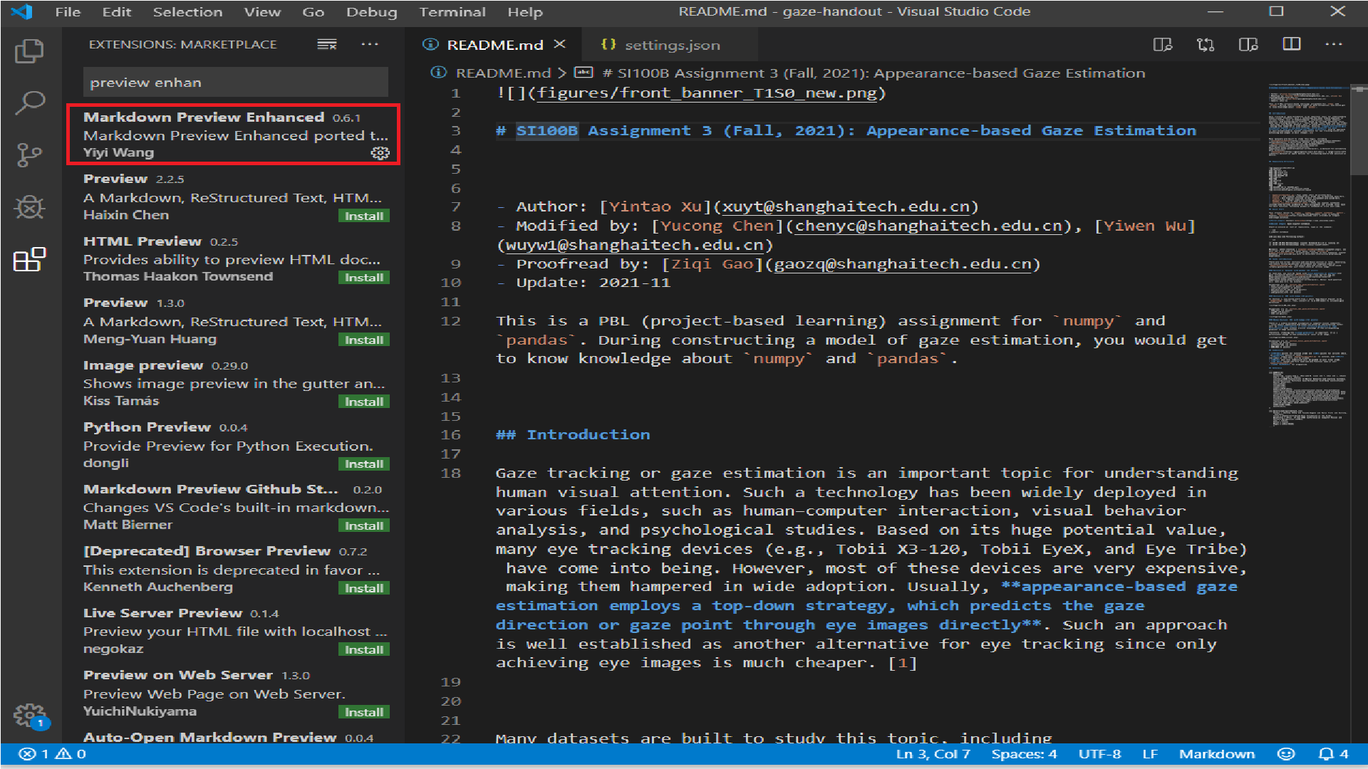1368x769 pixels.
Task: Click the split editor icon
Action: 1291,45
